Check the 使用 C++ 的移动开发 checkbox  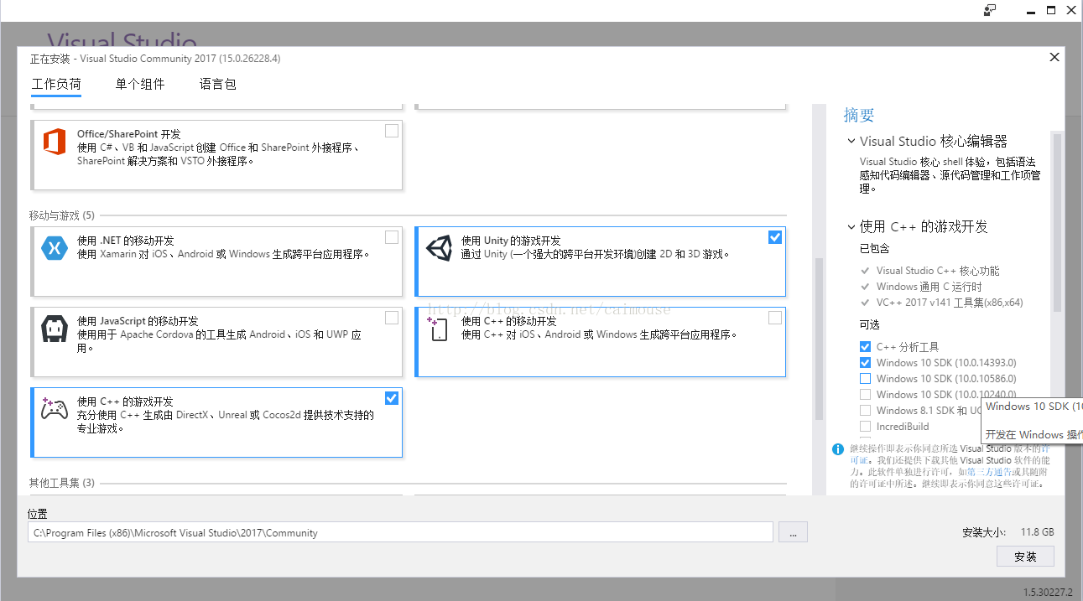(775, 318)
